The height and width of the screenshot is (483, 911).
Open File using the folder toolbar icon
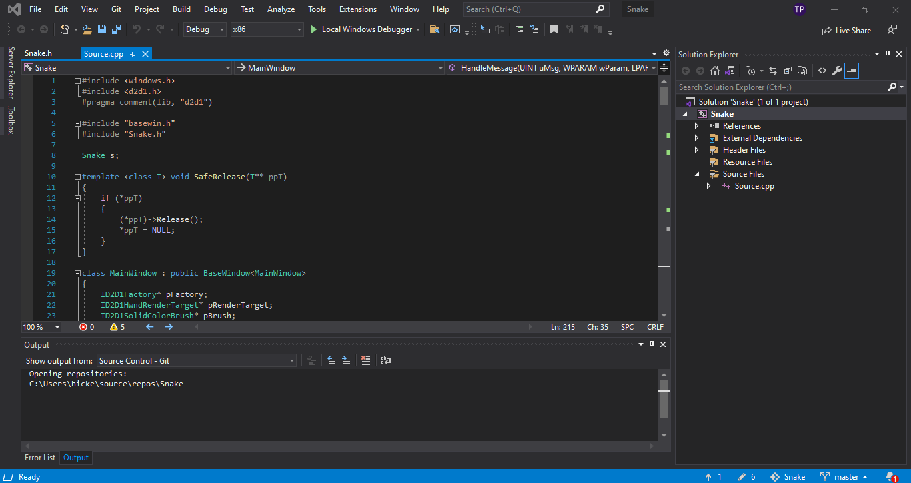(x=87, y=29)
